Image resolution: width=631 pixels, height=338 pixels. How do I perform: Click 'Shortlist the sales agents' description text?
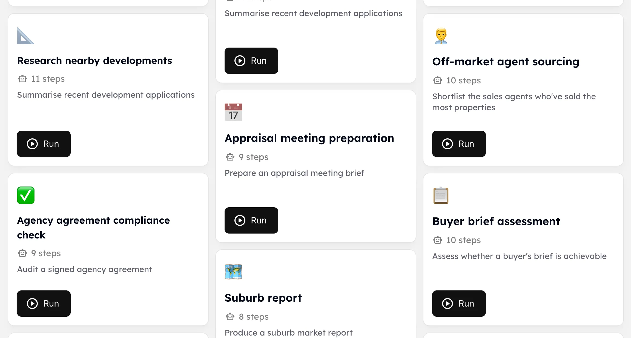514,102
